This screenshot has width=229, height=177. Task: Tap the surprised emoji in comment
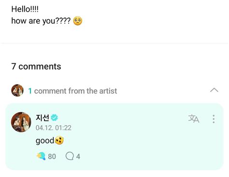coord(59,140)
